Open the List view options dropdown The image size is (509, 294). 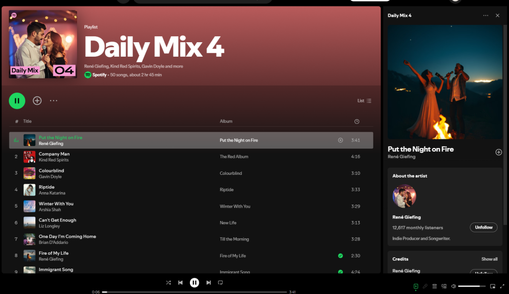364,101
